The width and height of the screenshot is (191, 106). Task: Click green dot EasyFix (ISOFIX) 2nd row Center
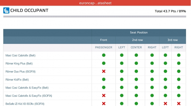click(x=136, y=95)
